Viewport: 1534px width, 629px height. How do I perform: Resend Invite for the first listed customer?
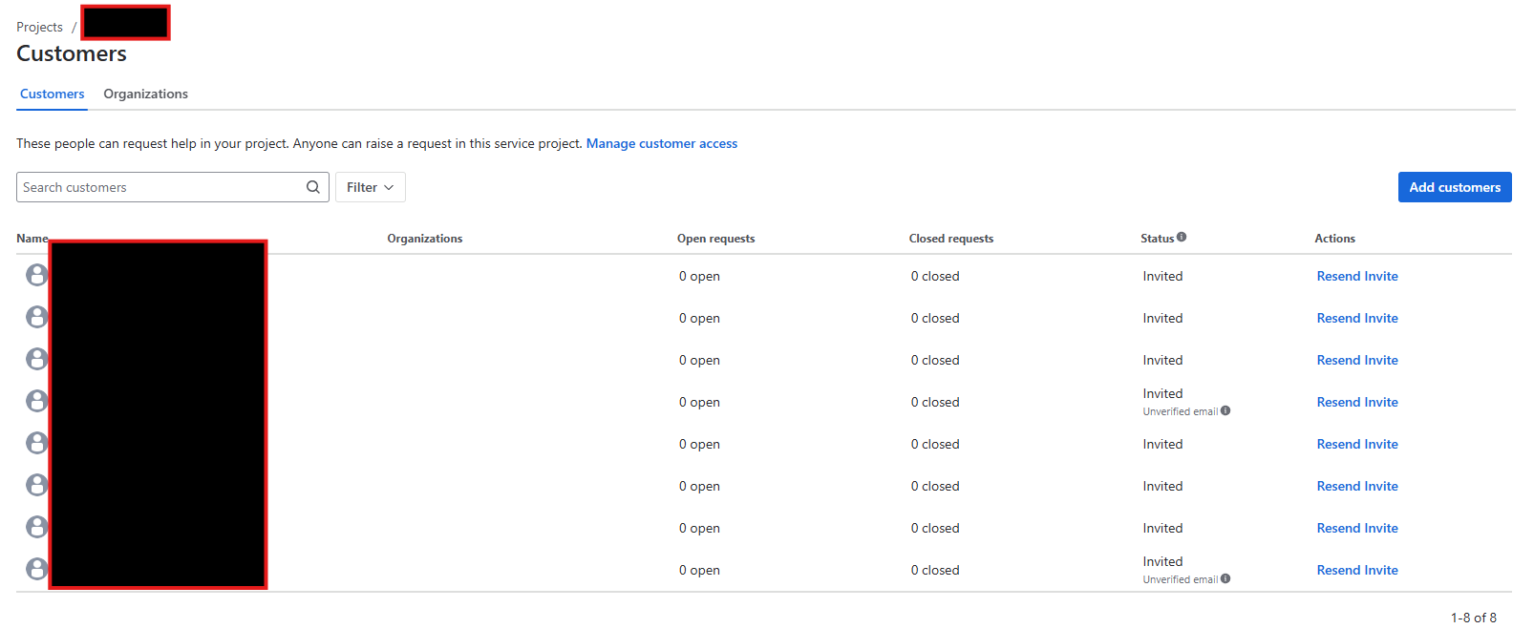1357,276
